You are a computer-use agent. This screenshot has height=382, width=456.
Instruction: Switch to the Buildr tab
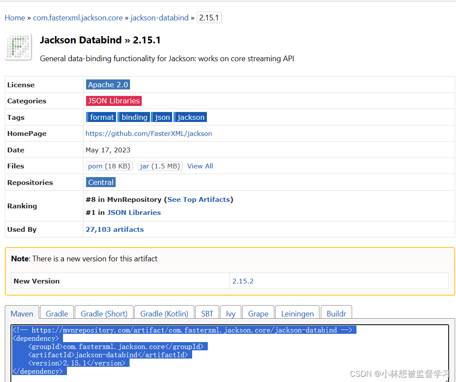pyautogui.click(x=336, y=313)
